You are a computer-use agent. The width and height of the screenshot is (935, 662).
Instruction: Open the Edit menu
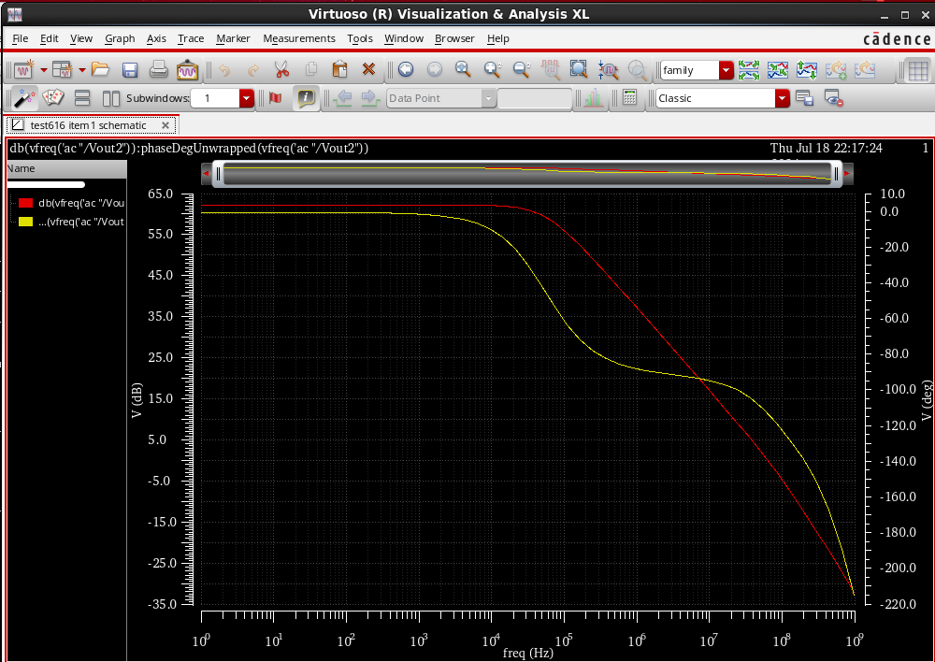49,38
